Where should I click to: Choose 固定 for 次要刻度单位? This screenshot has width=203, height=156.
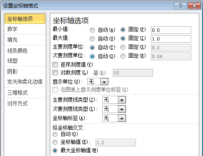[123, 56]
